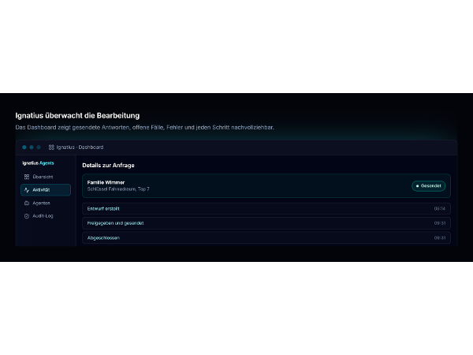Click the 09:31 timestamp on Freigegeben row
The image size is (473, 355).
pyautogui.click(x=440, y=223)
